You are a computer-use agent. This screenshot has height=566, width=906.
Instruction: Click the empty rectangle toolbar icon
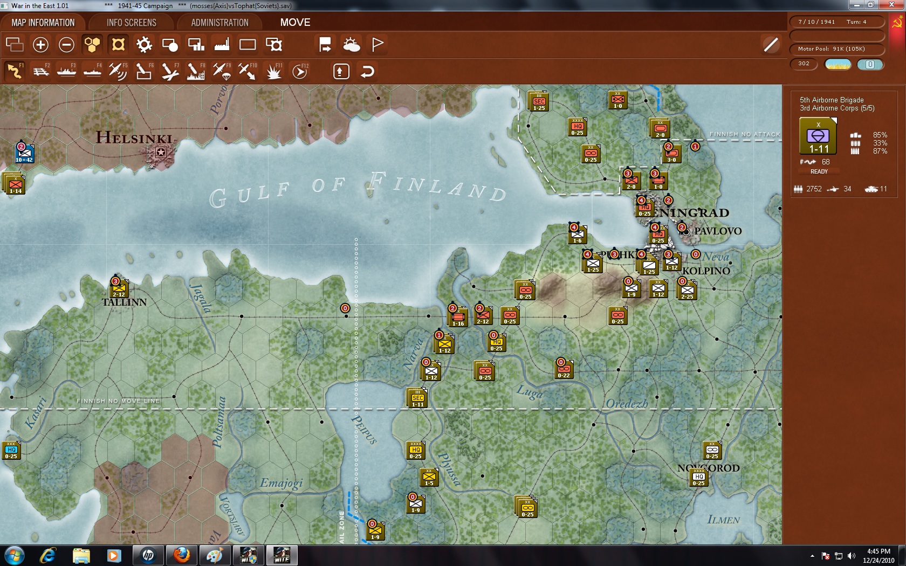tap(248, 45)
